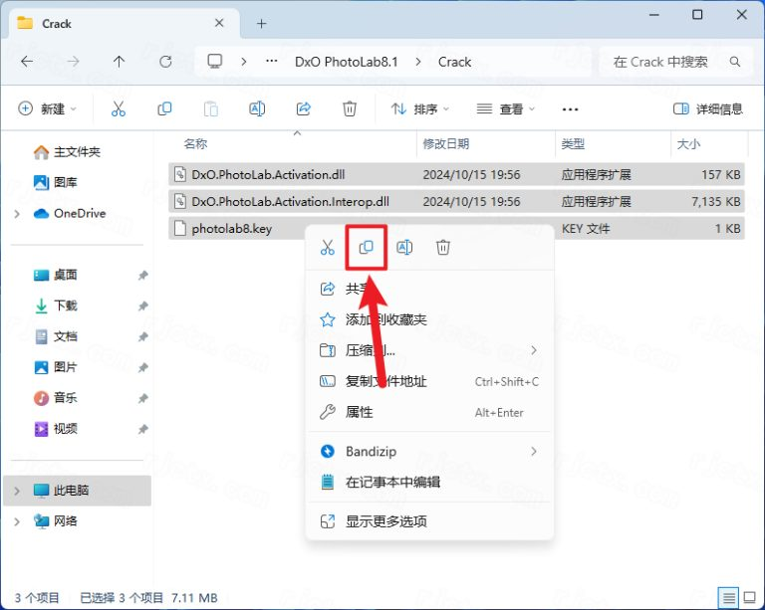This screenshot has width=765, height=610.
Task: Select 属性 properties from the context menu
Action: 360,412
